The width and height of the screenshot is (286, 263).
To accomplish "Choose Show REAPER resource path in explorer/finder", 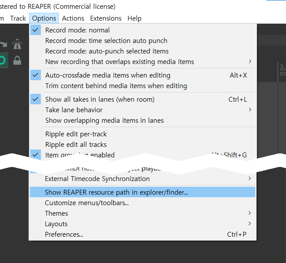I will (143, 192).
